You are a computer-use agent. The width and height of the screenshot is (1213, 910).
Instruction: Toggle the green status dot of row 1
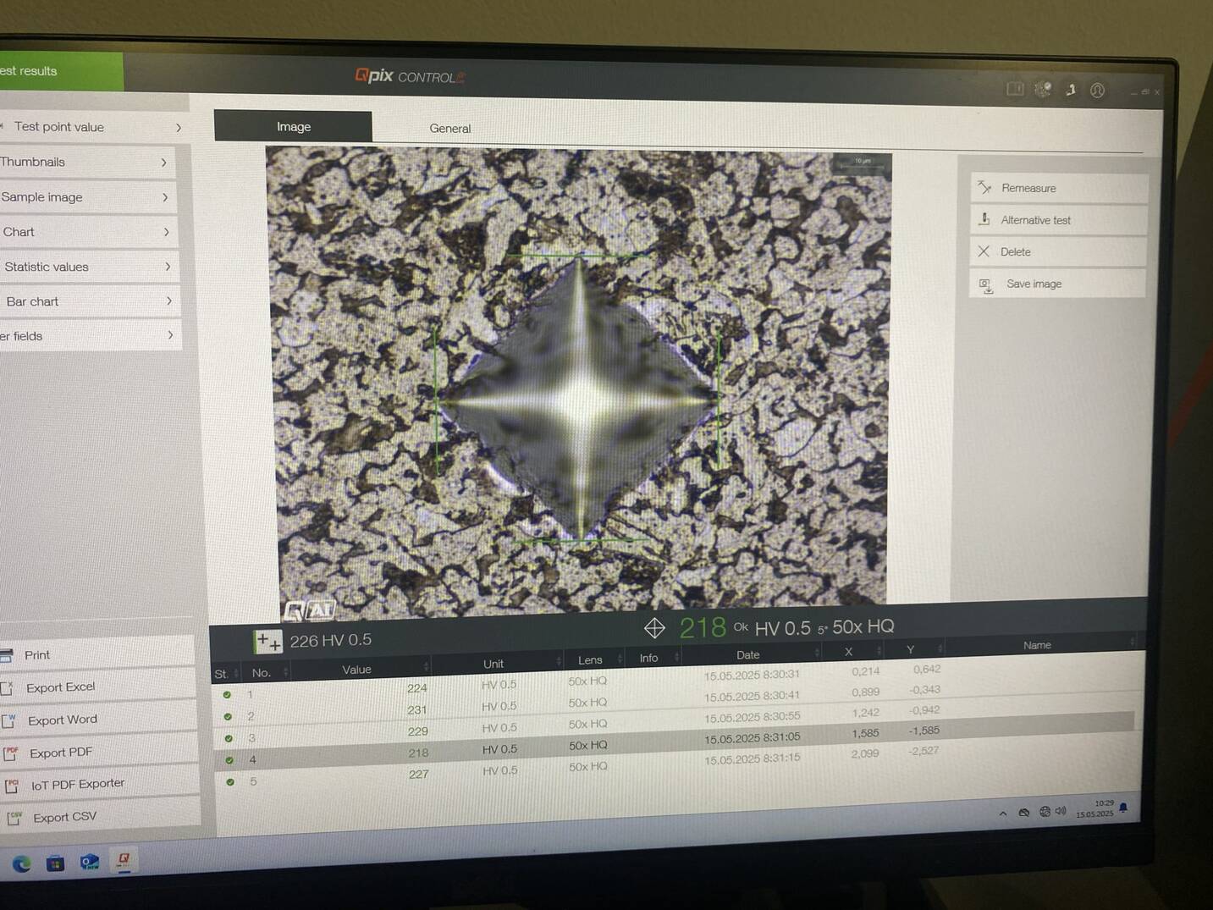pos(227,695)
